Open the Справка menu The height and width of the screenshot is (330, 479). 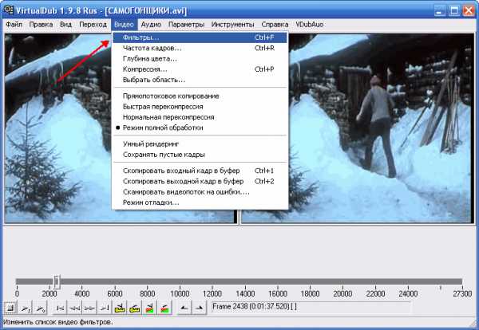point(275,25)
